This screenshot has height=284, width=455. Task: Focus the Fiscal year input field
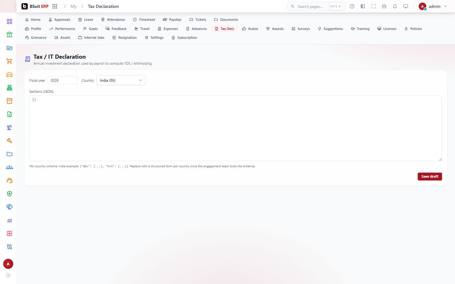(63, 80)
